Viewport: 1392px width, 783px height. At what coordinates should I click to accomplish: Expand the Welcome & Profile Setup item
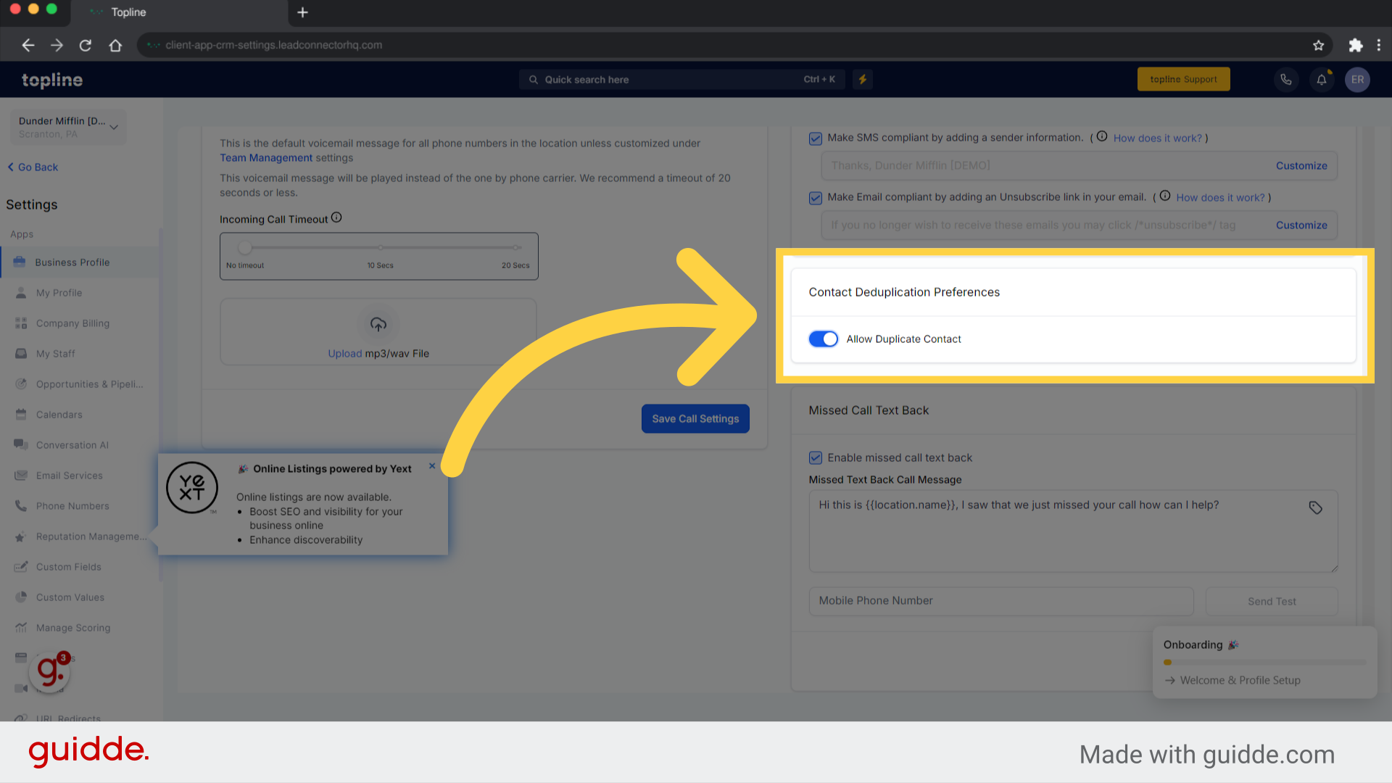1240,680
